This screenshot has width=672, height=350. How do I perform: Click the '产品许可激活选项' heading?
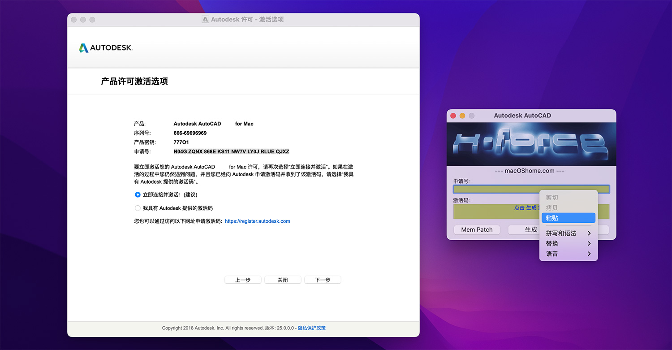[x=134, y=82]
